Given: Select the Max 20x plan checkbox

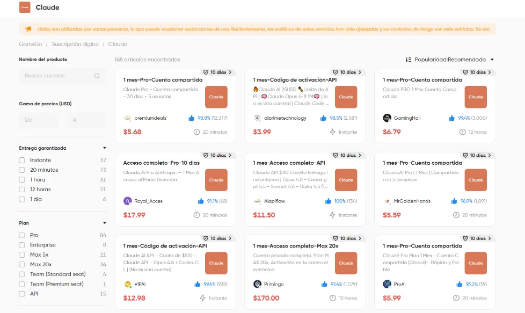Looking at the screenshot, I should 22,264.
